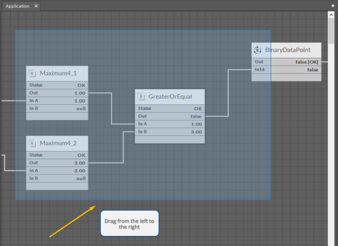Switch to the Application tab
Screen dimensions: 338x246
tap(18, 6)
